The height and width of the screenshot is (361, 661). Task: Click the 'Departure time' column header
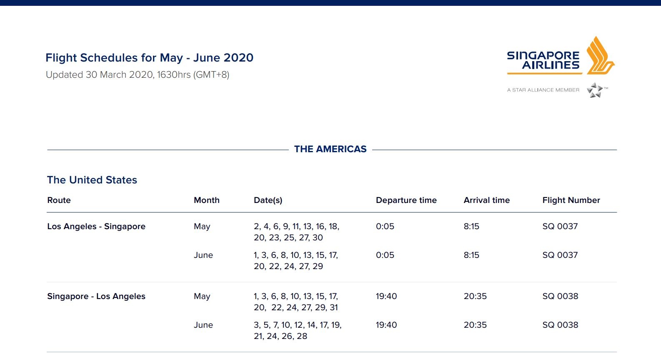(x=406, y=200)
